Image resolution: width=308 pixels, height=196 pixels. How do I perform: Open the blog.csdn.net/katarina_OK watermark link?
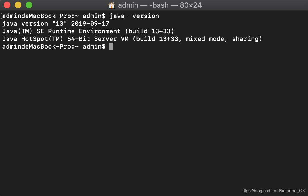tap(273, 191)
